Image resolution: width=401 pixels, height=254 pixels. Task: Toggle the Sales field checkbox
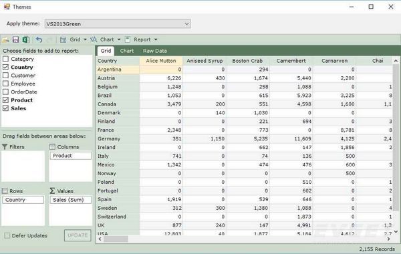click(x=5, y=108)
